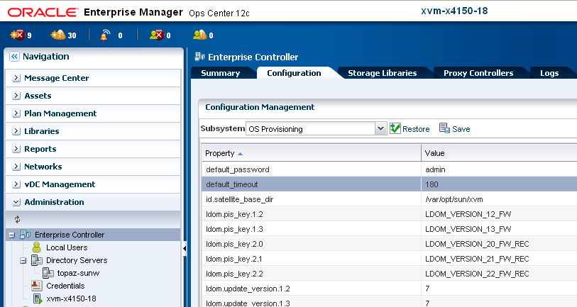This screenshot has height=307, width=577.
Task: Click the xvm-x4150-18 proxy icon in tree
Action: (38, 298)
